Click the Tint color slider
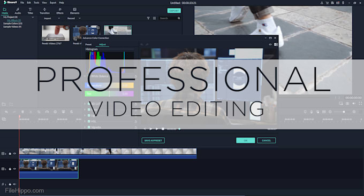Viewport: 364px width, 196px height. [109, 93]
